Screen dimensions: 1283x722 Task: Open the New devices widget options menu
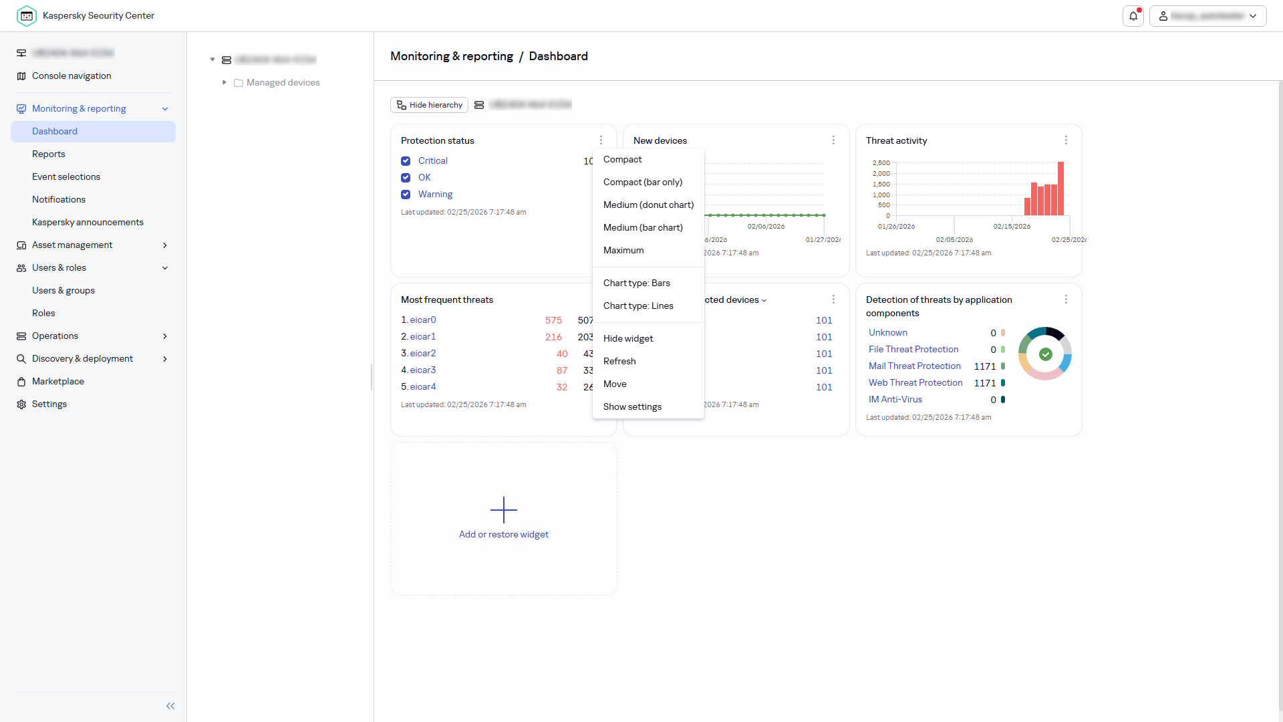[833, 140]
